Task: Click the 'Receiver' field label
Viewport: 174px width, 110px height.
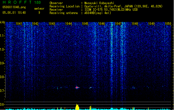Action: click(56, 10)
